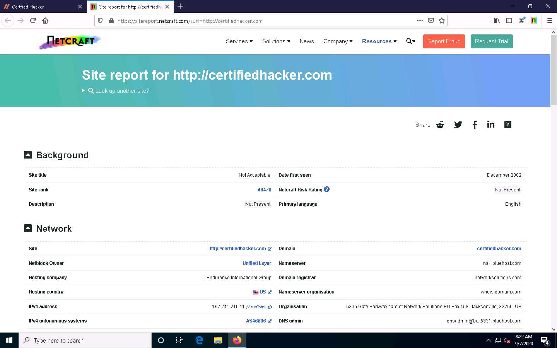557x348 pixels.
Task: Share report on Reddit
Action: click(440, 125)
